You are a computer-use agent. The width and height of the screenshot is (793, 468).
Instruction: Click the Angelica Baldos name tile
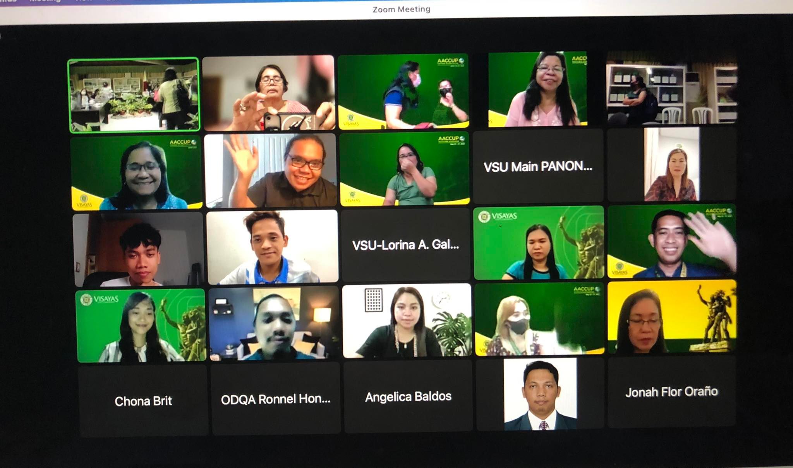tap(408, 396)
